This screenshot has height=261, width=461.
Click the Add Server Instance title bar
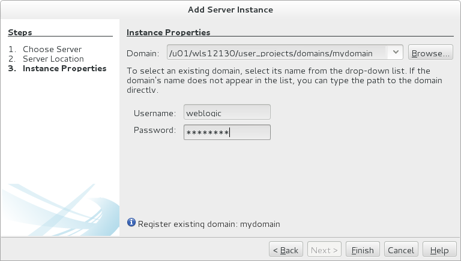(x=230, y=10)
